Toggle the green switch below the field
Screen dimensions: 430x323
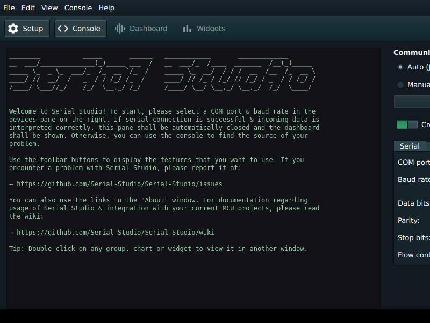tap(407, 125)
